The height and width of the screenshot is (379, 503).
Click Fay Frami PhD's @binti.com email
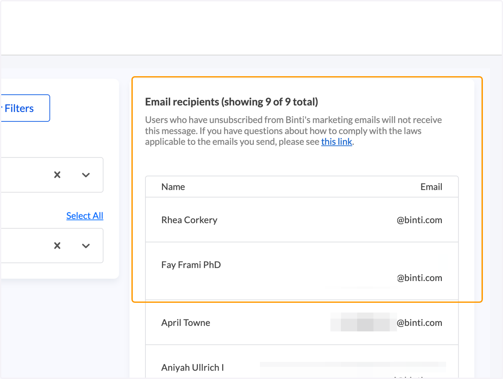(x=420, y=278)
